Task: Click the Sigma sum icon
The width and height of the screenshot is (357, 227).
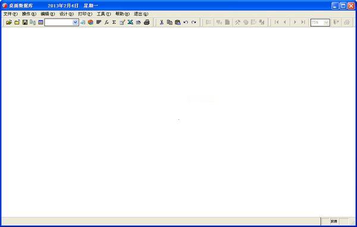Action: click(114, 22)
